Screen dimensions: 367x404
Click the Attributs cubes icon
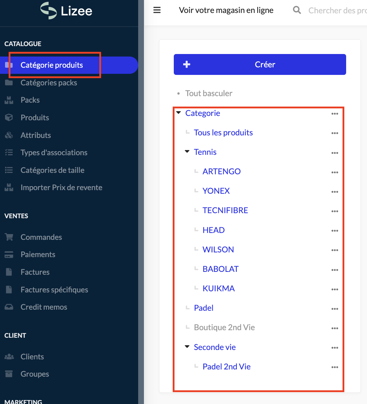(9, 135)
